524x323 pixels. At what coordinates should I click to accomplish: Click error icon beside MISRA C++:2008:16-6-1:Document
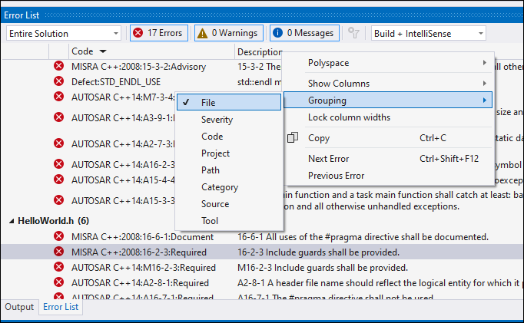(59, 236)
